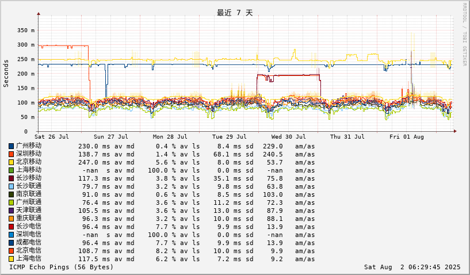Click the 深圳移动 legend color swatch
Screen dimensions: 470x275
pos(11,154)
